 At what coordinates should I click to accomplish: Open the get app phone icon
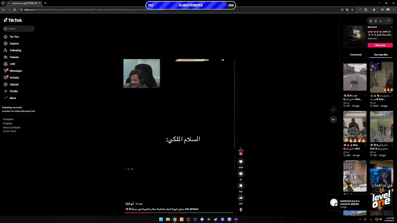point(376,21)
